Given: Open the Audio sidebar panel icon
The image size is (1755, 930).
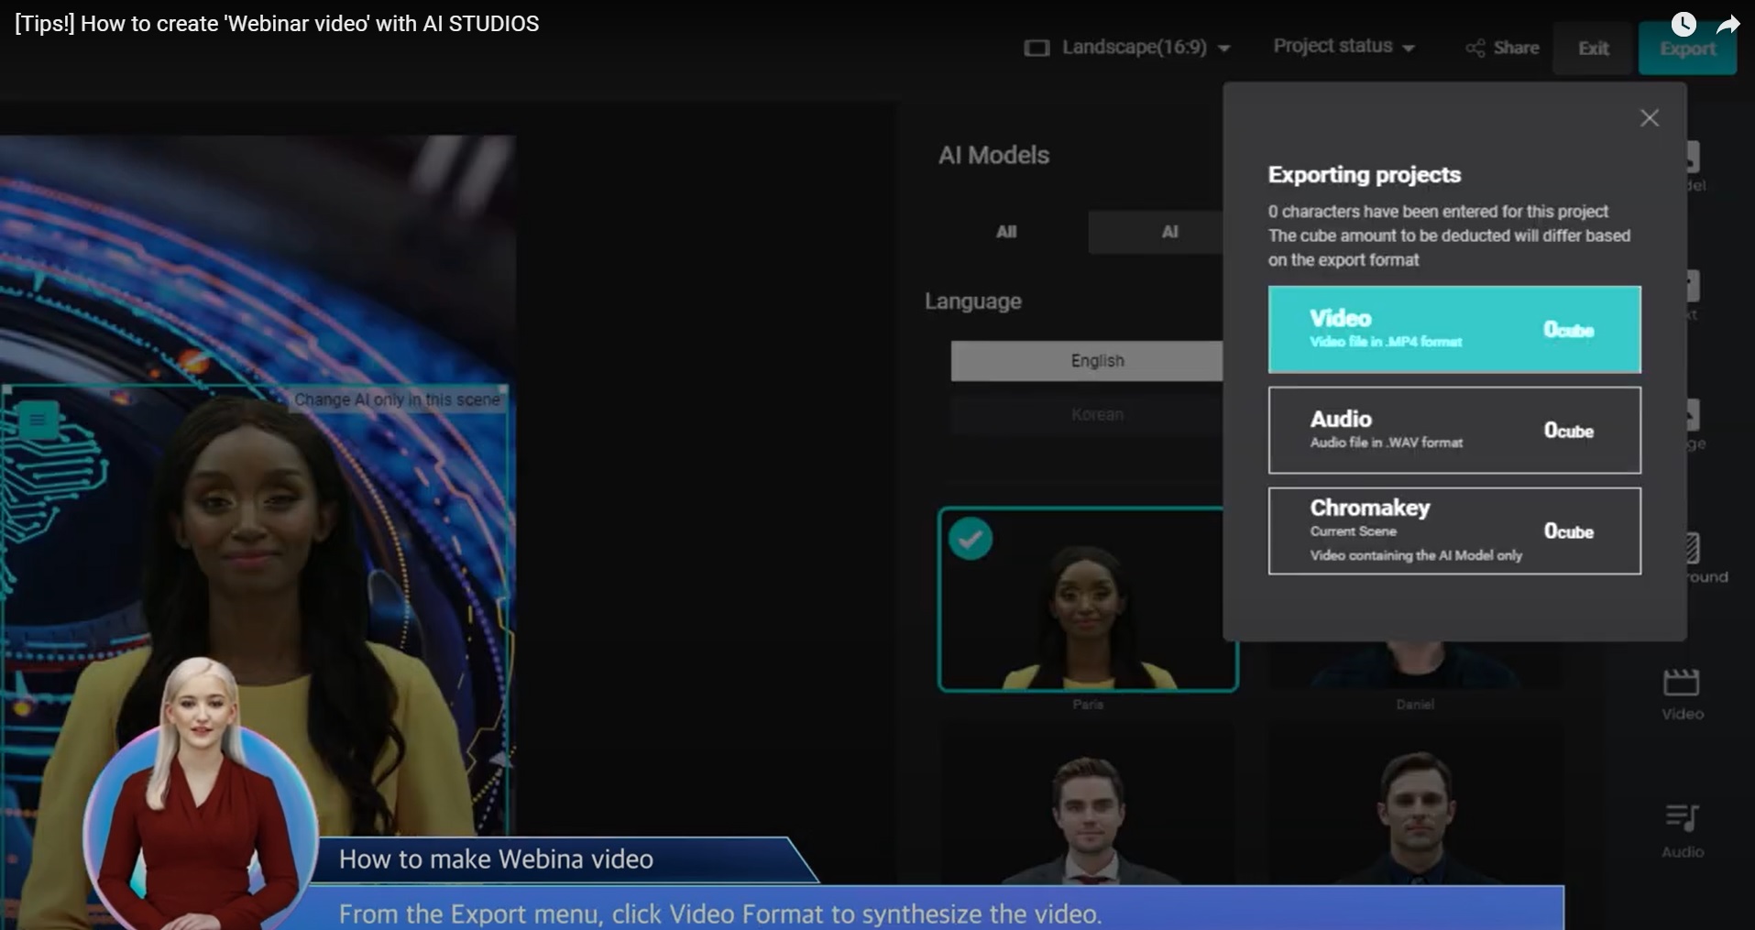Looking at the screenshot, I should [1683, 831].
